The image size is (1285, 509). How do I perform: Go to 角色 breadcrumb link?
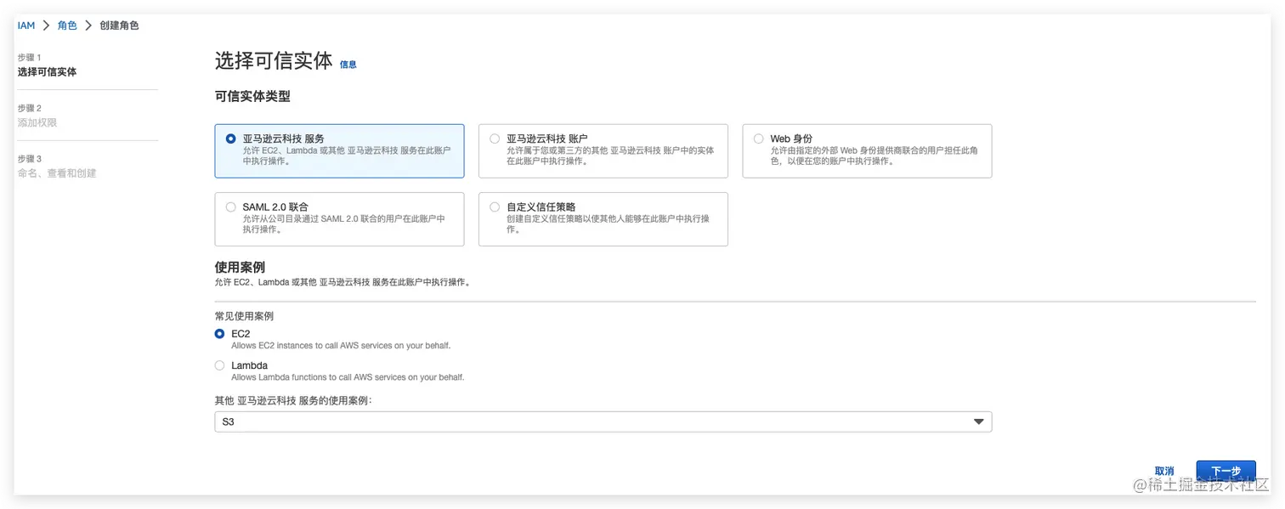[67, 25]
